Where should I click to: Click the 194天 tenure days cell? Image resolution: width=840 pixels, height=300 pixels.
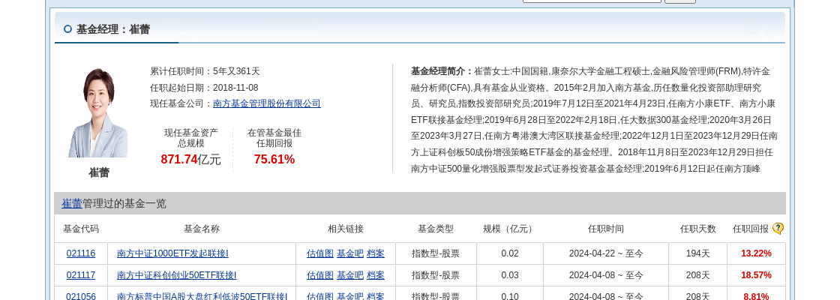point(698,253)
